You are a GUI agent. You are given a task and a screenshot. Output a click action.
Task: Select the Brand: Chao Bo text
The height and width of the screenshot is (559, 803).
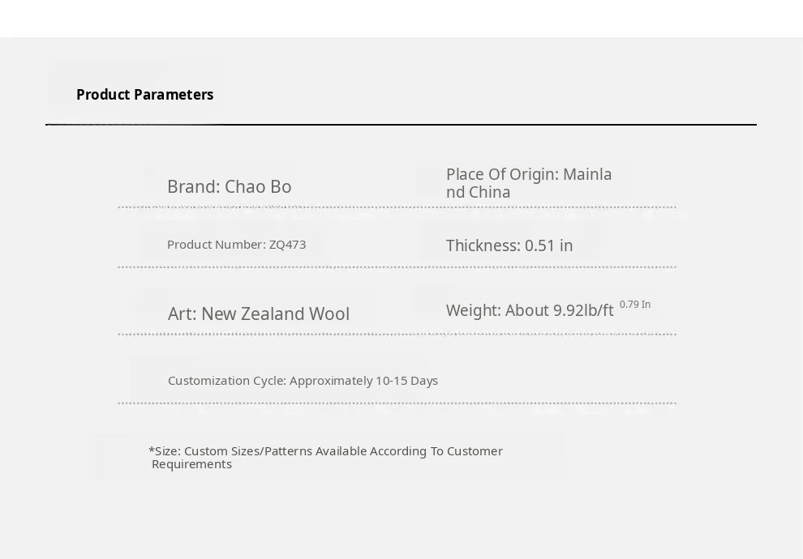coord(230,186)
